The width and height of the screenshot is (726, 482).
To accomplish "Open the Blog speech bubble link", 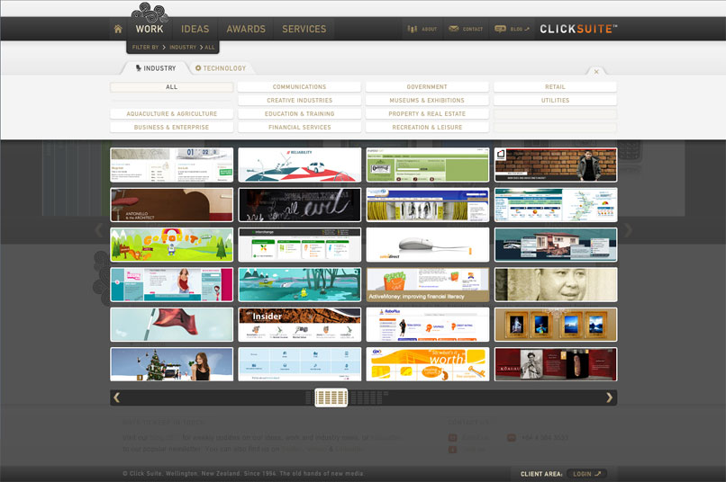I will pyautogui.click(x=511, y=29).
